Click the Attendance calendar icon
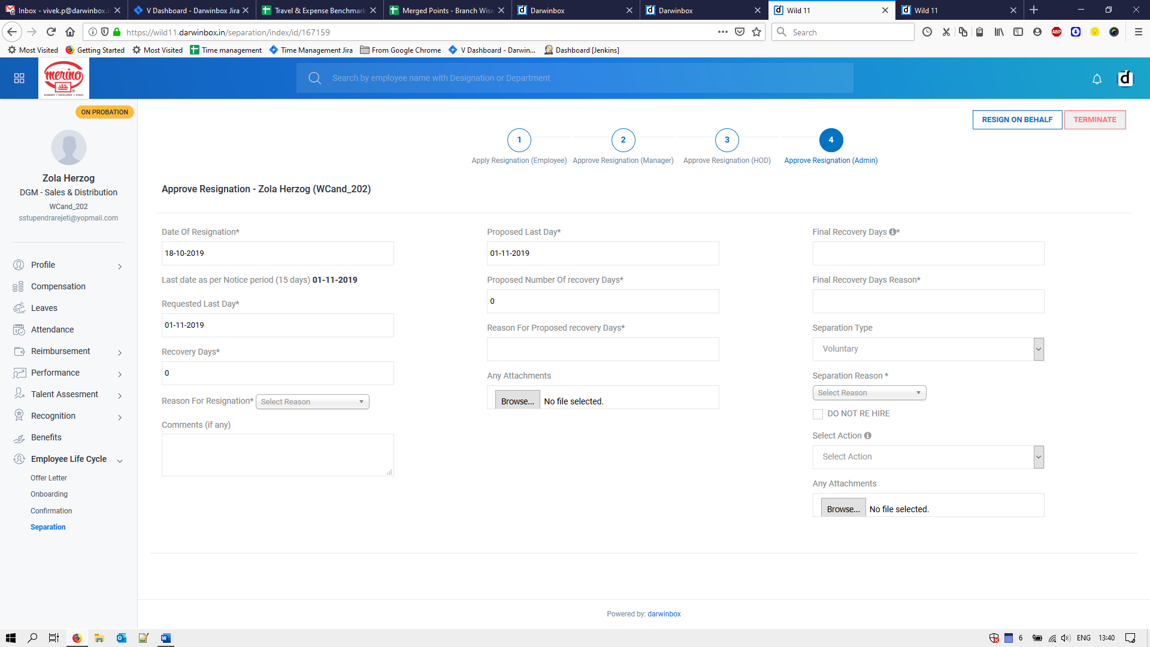 tap(19, 330)
